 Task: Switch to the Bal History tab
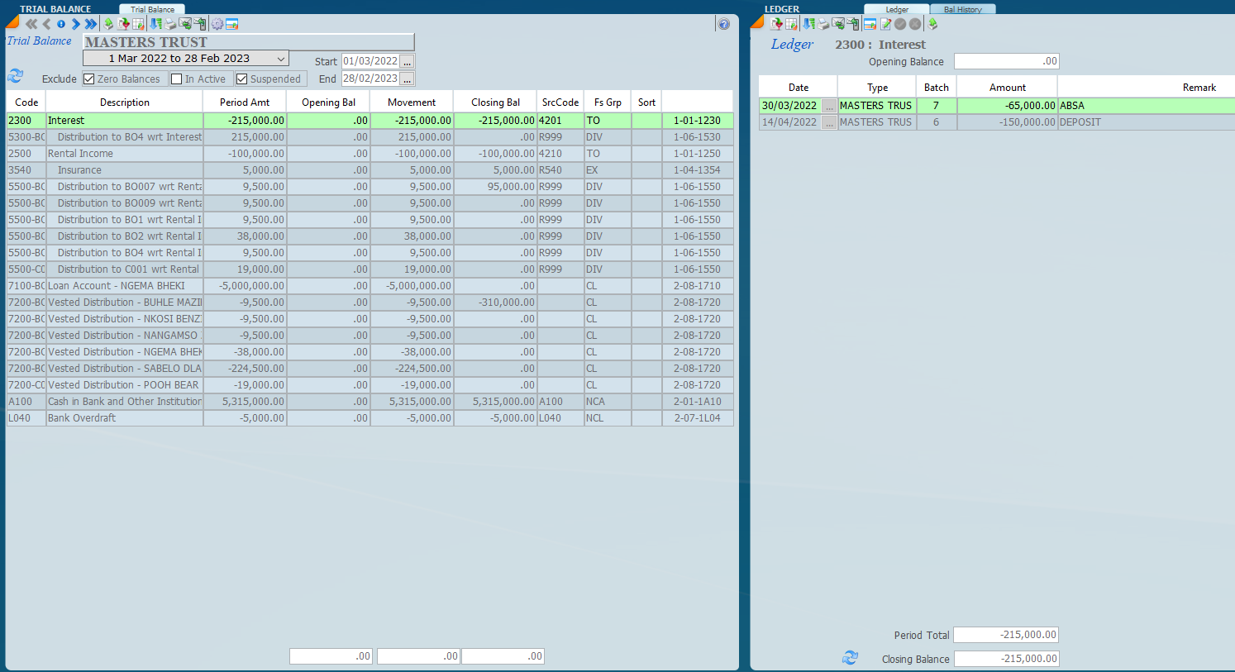[962, 10]
